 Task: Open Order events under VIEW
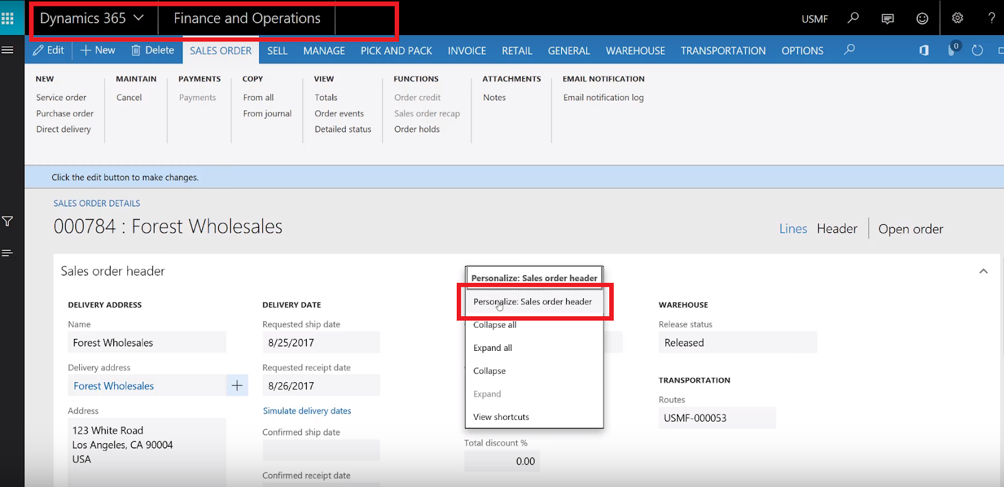tap(339, 114)
